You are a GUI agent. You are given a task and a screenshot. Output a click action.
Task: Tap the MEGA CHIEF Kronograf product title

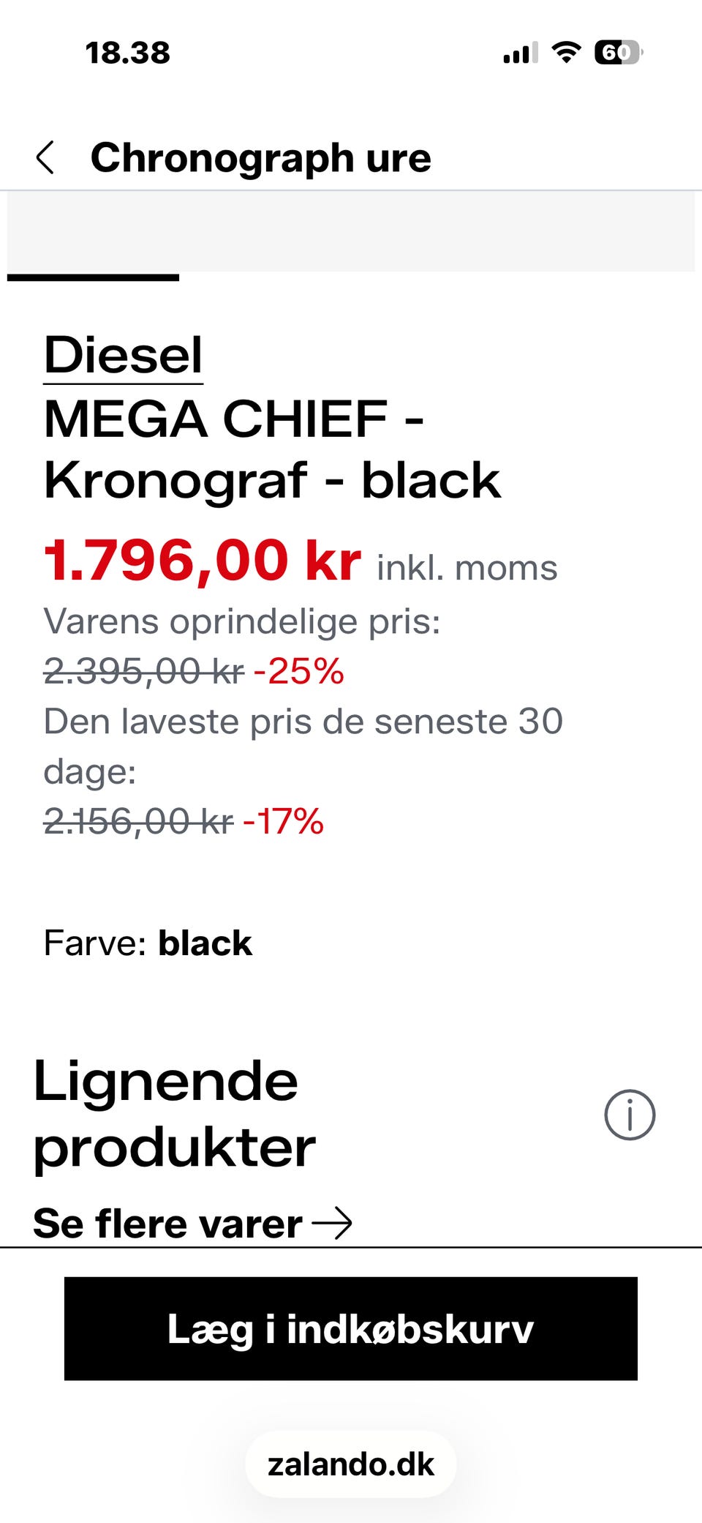[271, 449]
